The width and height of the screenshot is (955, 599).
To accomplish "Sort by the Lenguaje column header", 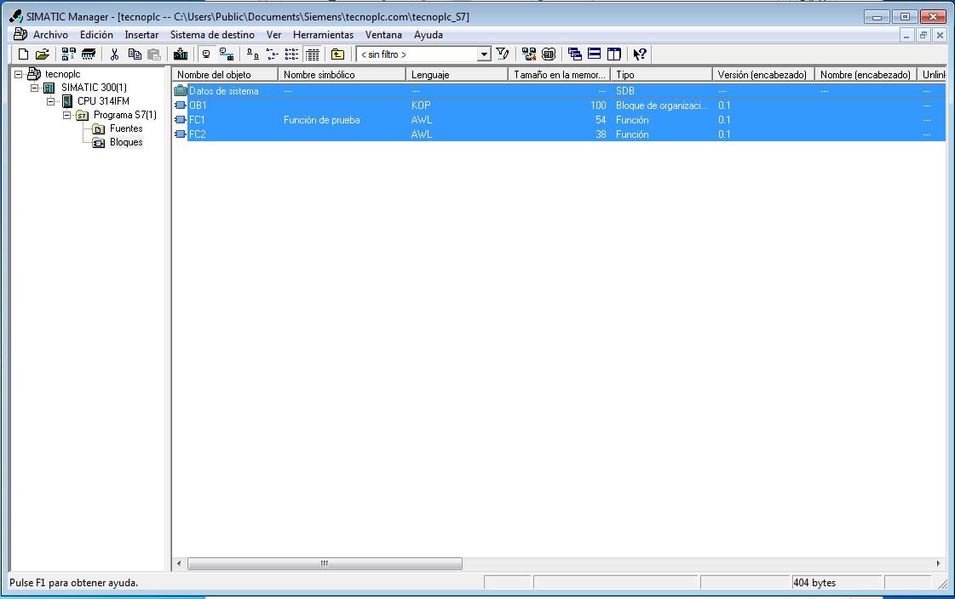I will click(x=457, y=74).
